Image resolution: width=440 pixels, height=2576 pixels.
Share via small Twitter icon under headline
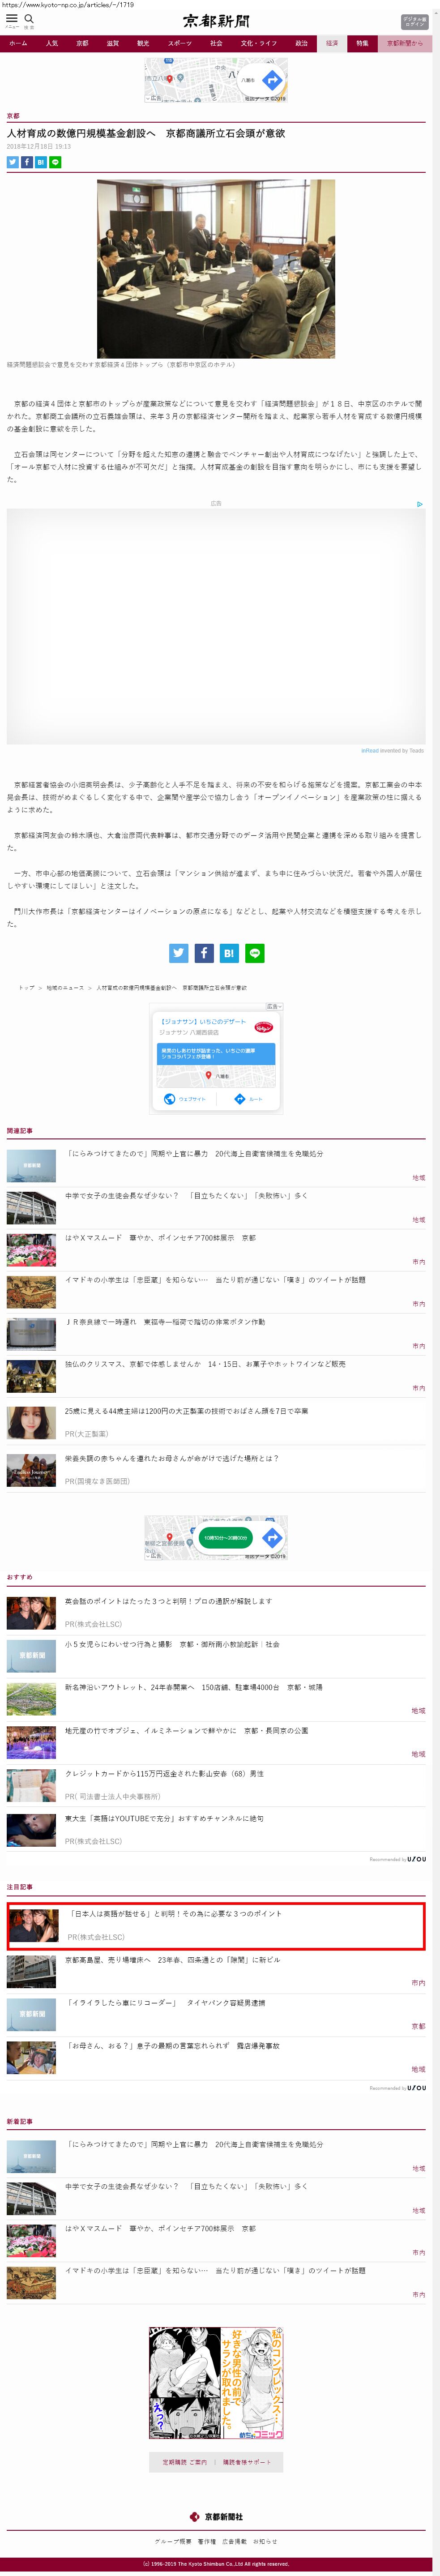click(13, 162)
